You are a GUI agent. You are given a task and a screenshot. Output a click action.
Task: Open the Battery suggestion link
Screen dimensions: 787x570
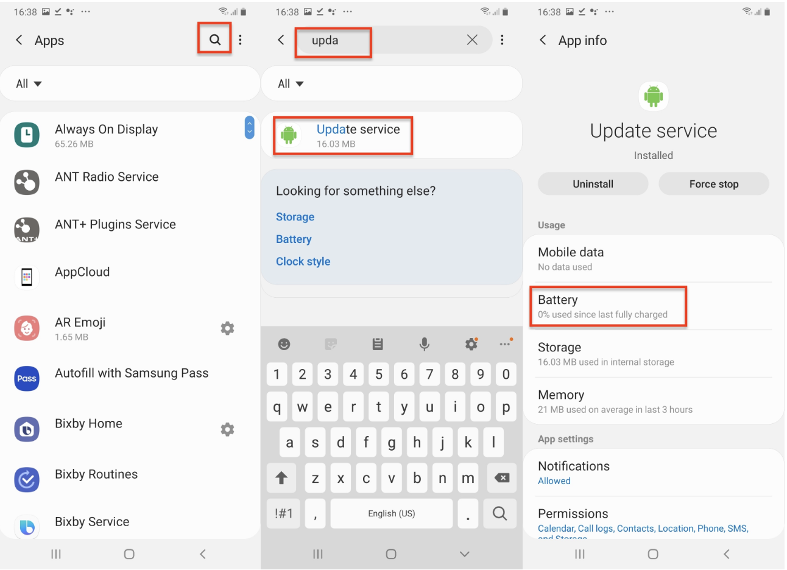point(294,239)
